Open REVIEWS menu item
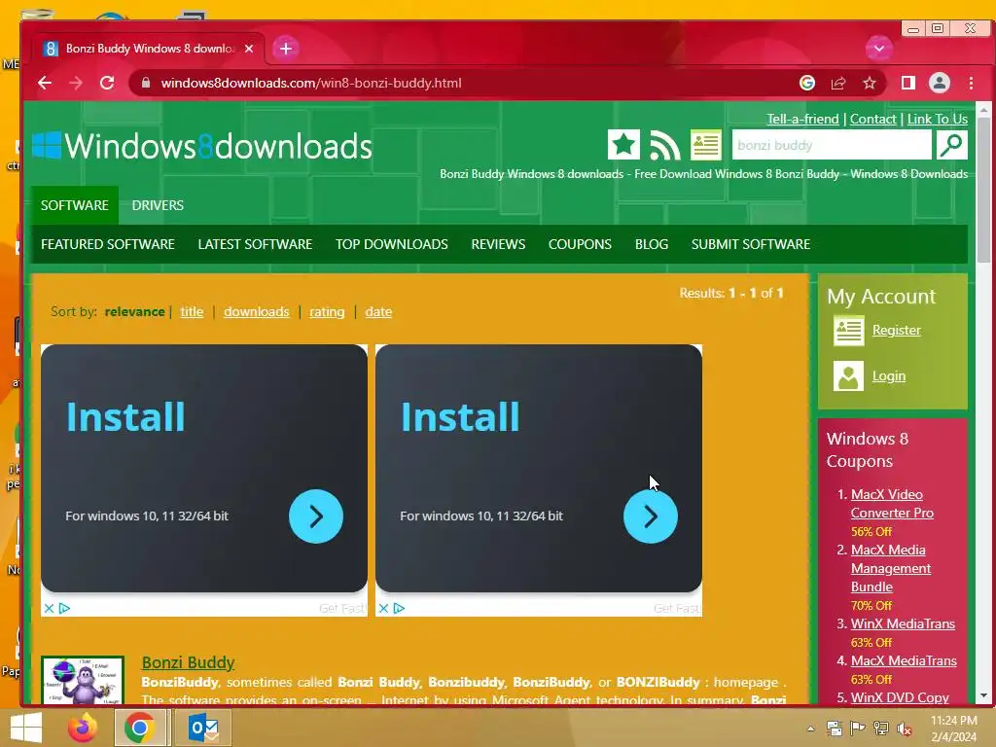Viewport: 996px width, 747px height. click(x=498, y=244)
